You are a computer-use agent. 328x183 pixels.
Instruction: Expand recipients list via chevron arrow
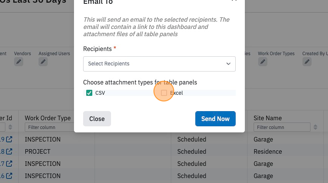click(x=228, y=64)
